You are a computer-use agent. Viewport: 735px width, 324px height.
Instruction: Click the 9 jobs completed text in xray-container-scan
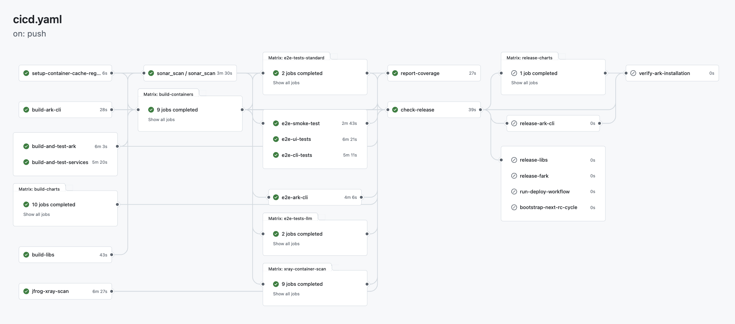pyautogui.click(x=302, y=284)
